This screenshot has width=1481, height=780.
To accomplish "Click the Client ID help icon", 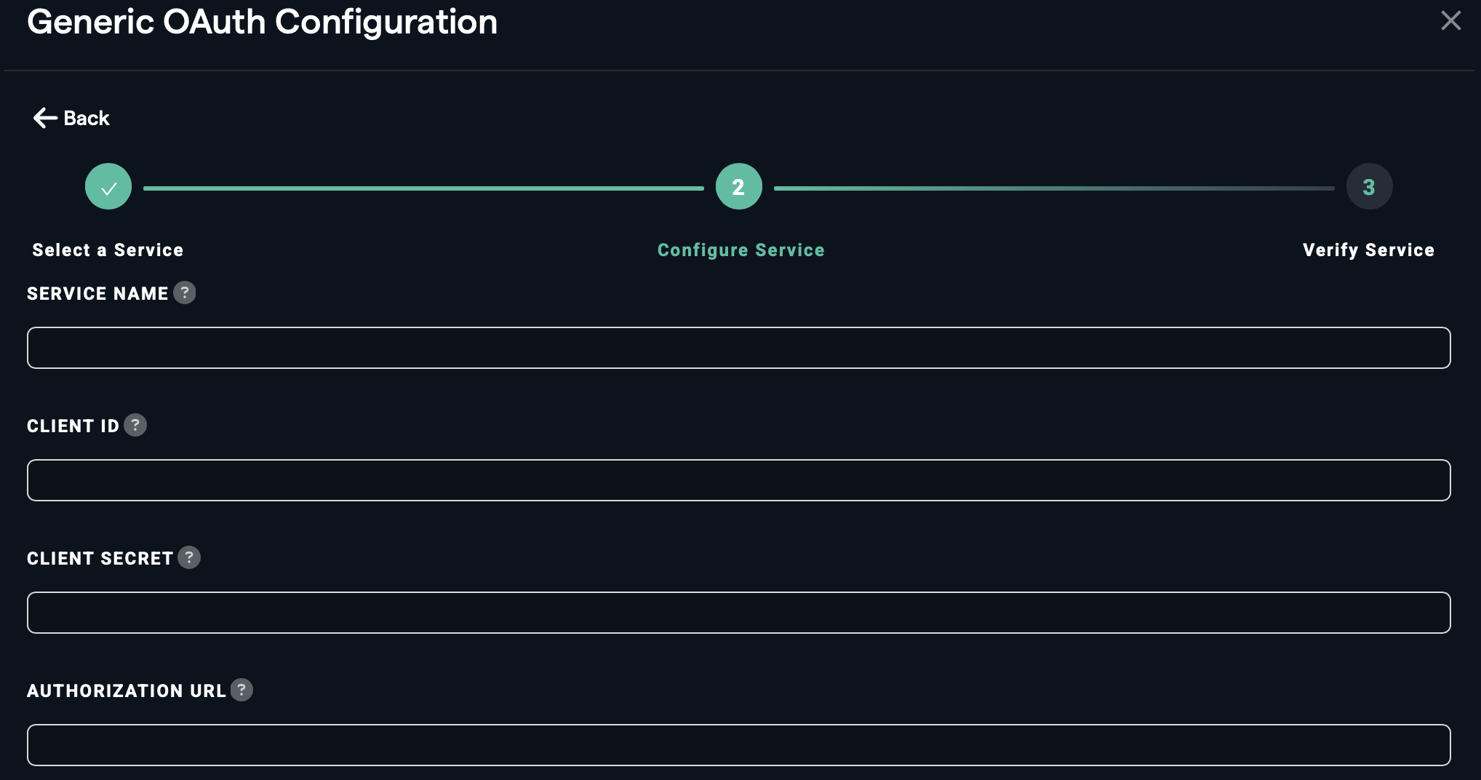I will coord(135,425).
